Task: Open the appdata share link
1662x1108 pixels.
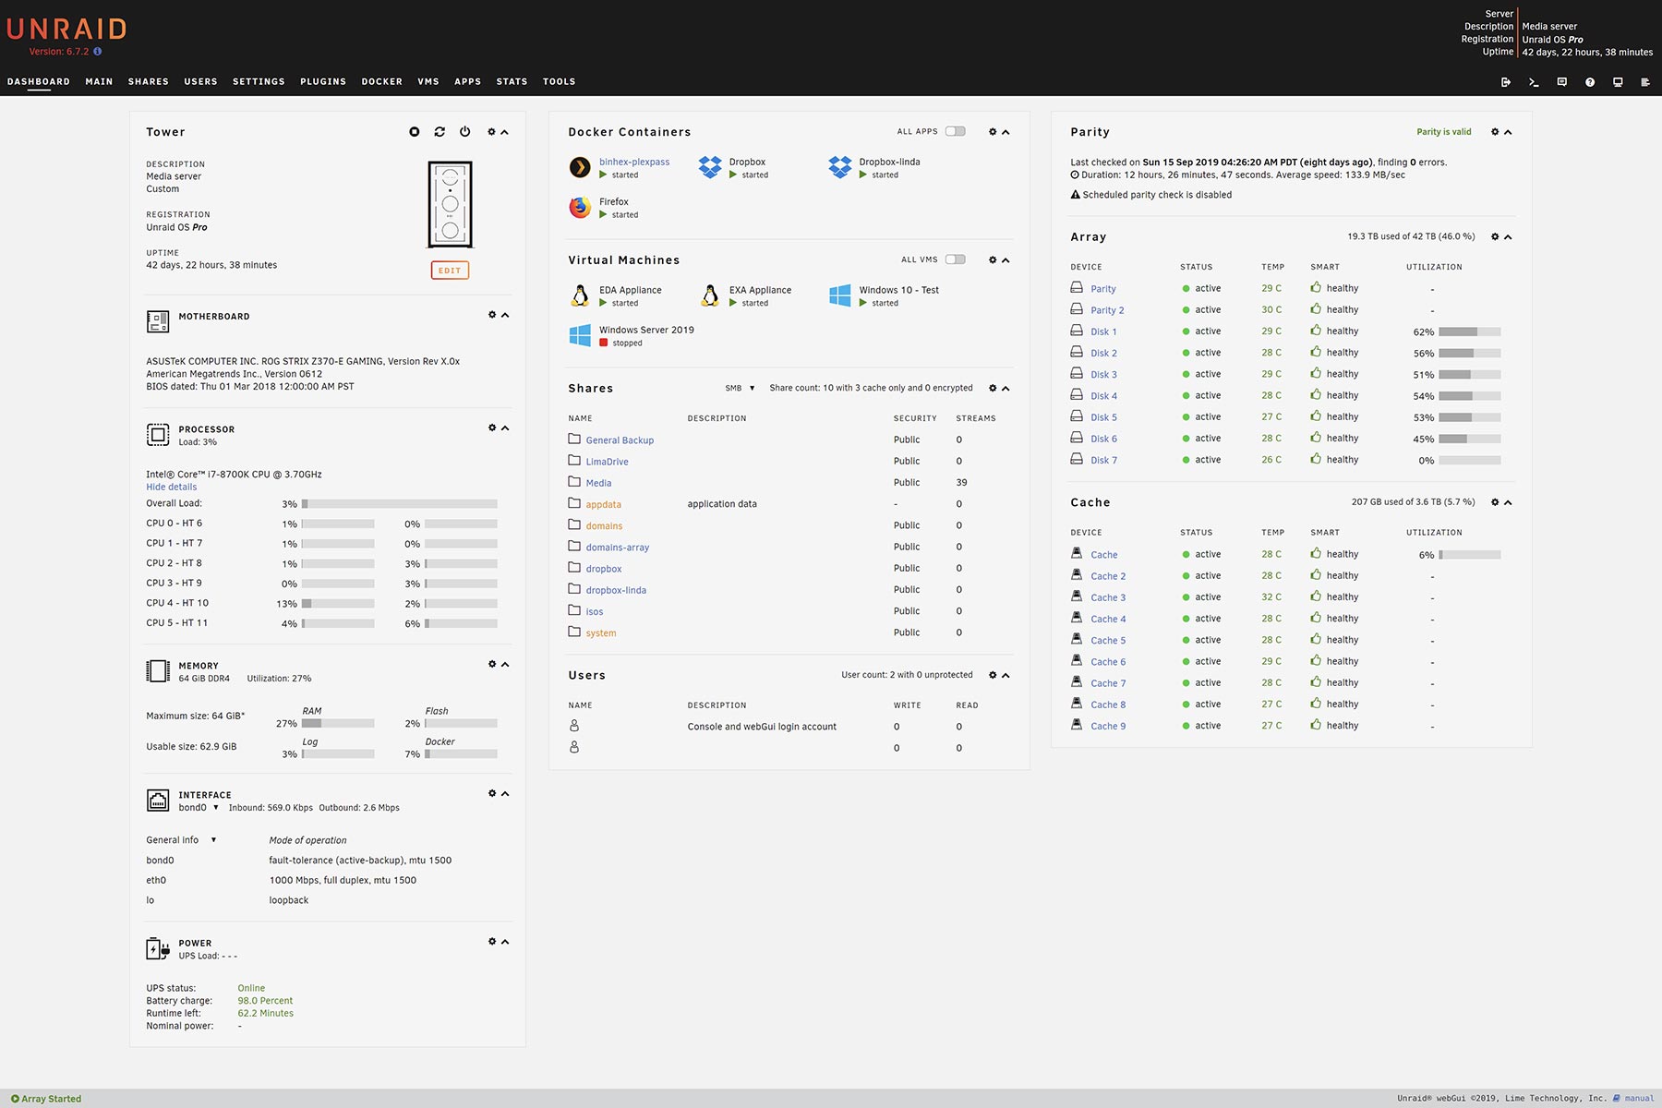Action: coord(603,505)
